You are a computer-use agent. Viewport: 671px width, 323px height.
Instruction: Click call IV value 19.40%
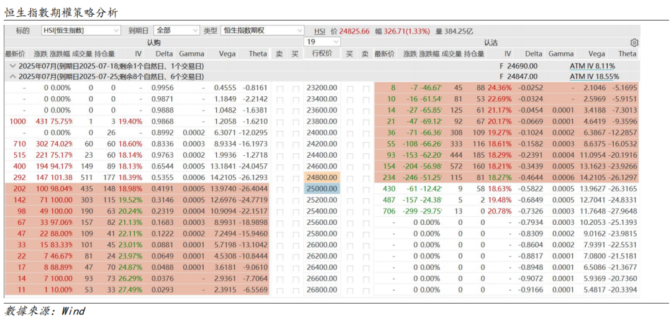tap(130, 122)
